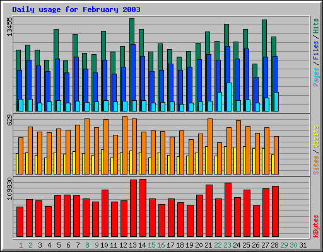
Task: Click day 13 on the x-axis
Action: click(x=132, y=245)
